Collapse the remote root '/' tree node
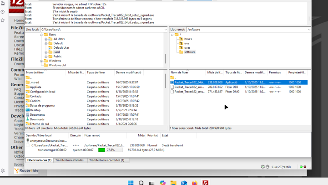The height and width of the screenshot is (185, 328). [172, 35]
